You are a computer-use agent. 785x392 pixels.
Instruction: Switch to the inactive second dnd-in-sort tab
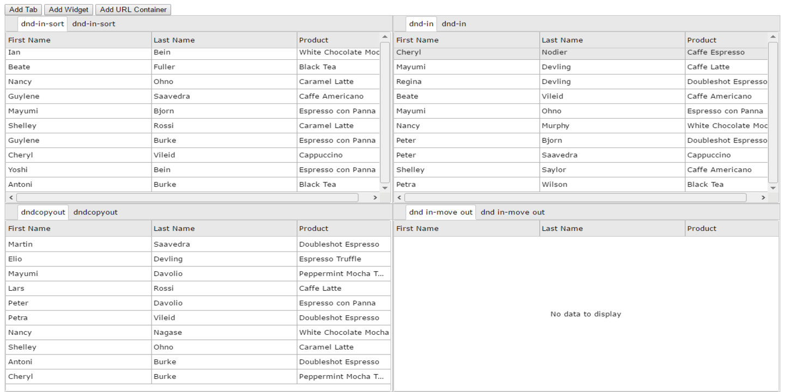(94, 24)
